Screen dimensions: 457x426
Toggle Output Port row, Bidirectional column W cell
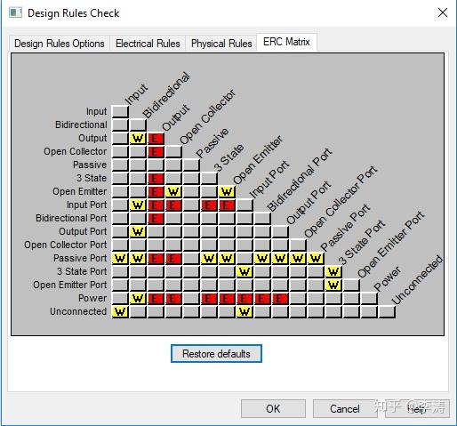[x=138, y=232]
